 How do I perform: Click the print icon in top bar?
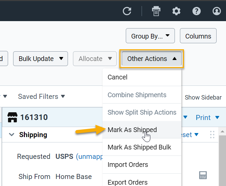click(x=156, y=11)
